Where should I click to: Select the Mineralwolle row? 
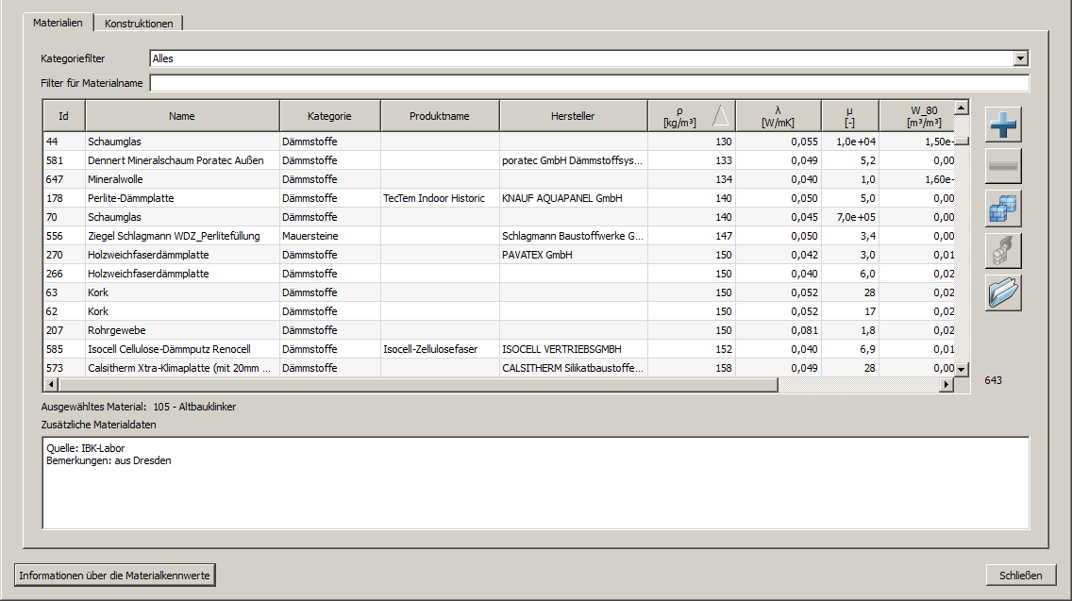[499, 179]
